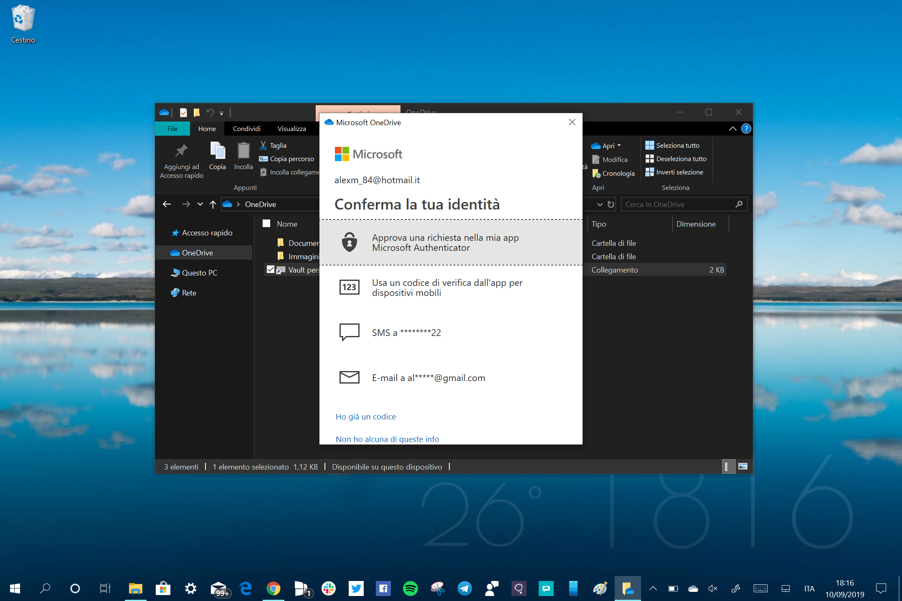902x601 pixels.
Task: Go forward with the Explorer forward arrow
Action: 186,204
